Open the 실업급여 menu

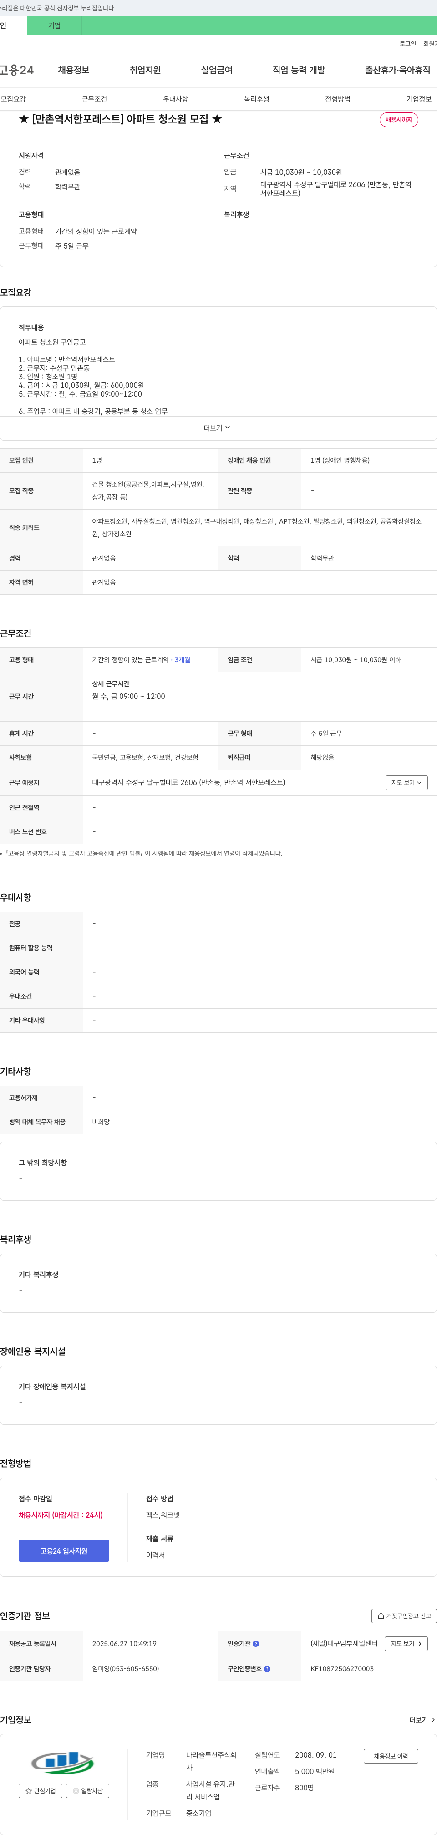point(216,70)
